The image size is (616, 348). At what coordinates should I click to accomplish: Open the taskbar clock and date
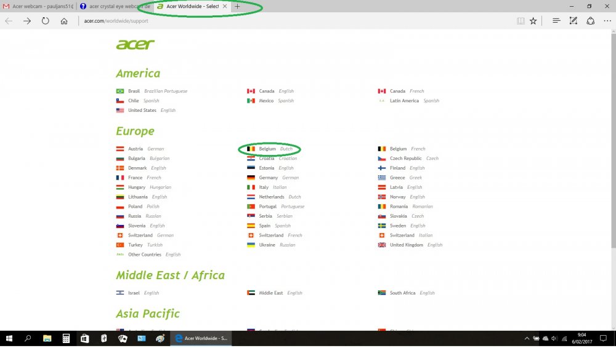pos(582,338)
